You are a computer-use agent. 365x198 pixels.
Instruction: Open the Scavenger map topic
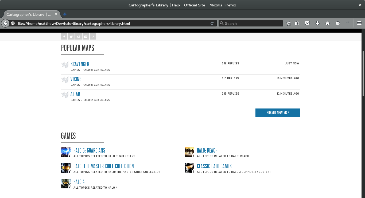click(x=80, y=64)
